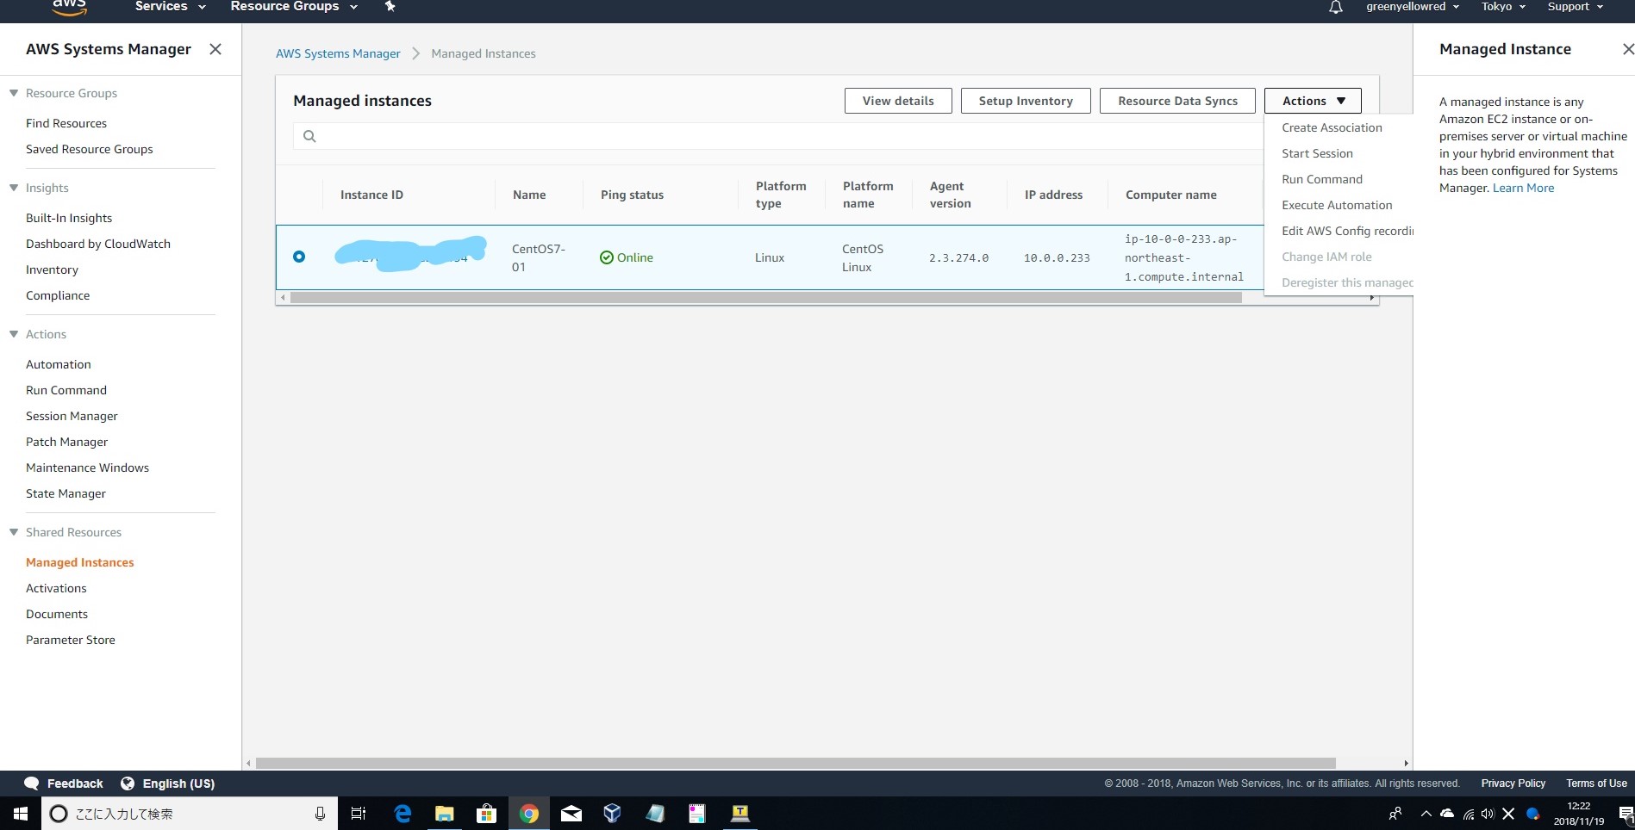
Task: Click the AWS logo to go home
Action: click(x=67, y=6)
